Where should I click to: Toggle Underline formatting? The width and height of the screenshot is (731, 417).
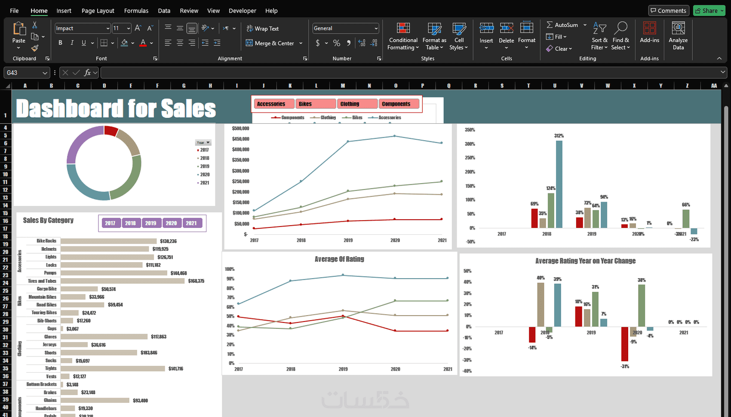coord(84,43)
